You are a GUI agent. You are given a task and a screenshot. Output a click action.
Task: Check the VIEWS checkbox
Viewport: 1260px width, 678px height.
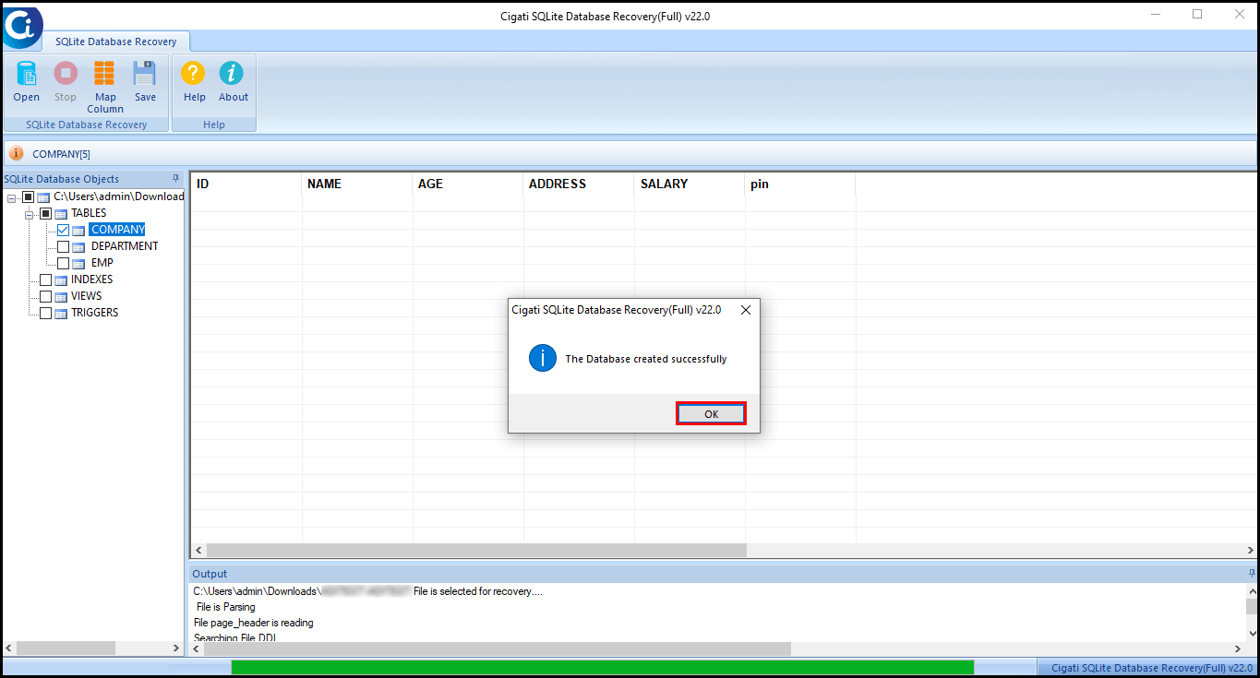[x=45, y=296]
